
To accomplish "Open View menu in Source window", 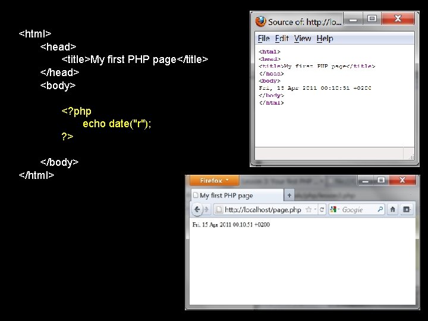I will point(303,39).
